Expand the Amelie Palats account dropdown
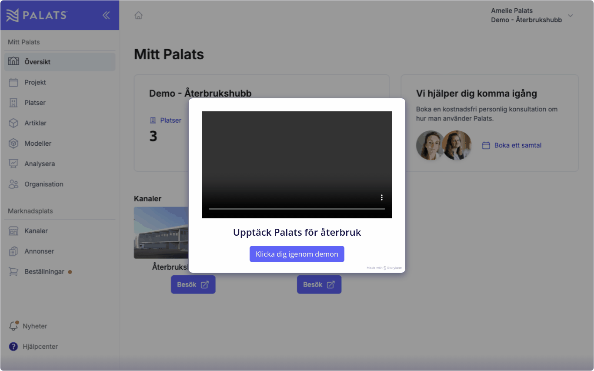 (x=571, y=16)
